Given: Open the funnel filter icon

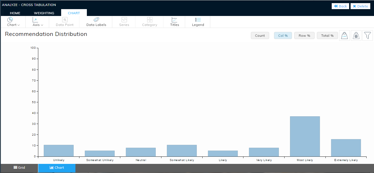Looking at the screenshot, I should point(368,36).
